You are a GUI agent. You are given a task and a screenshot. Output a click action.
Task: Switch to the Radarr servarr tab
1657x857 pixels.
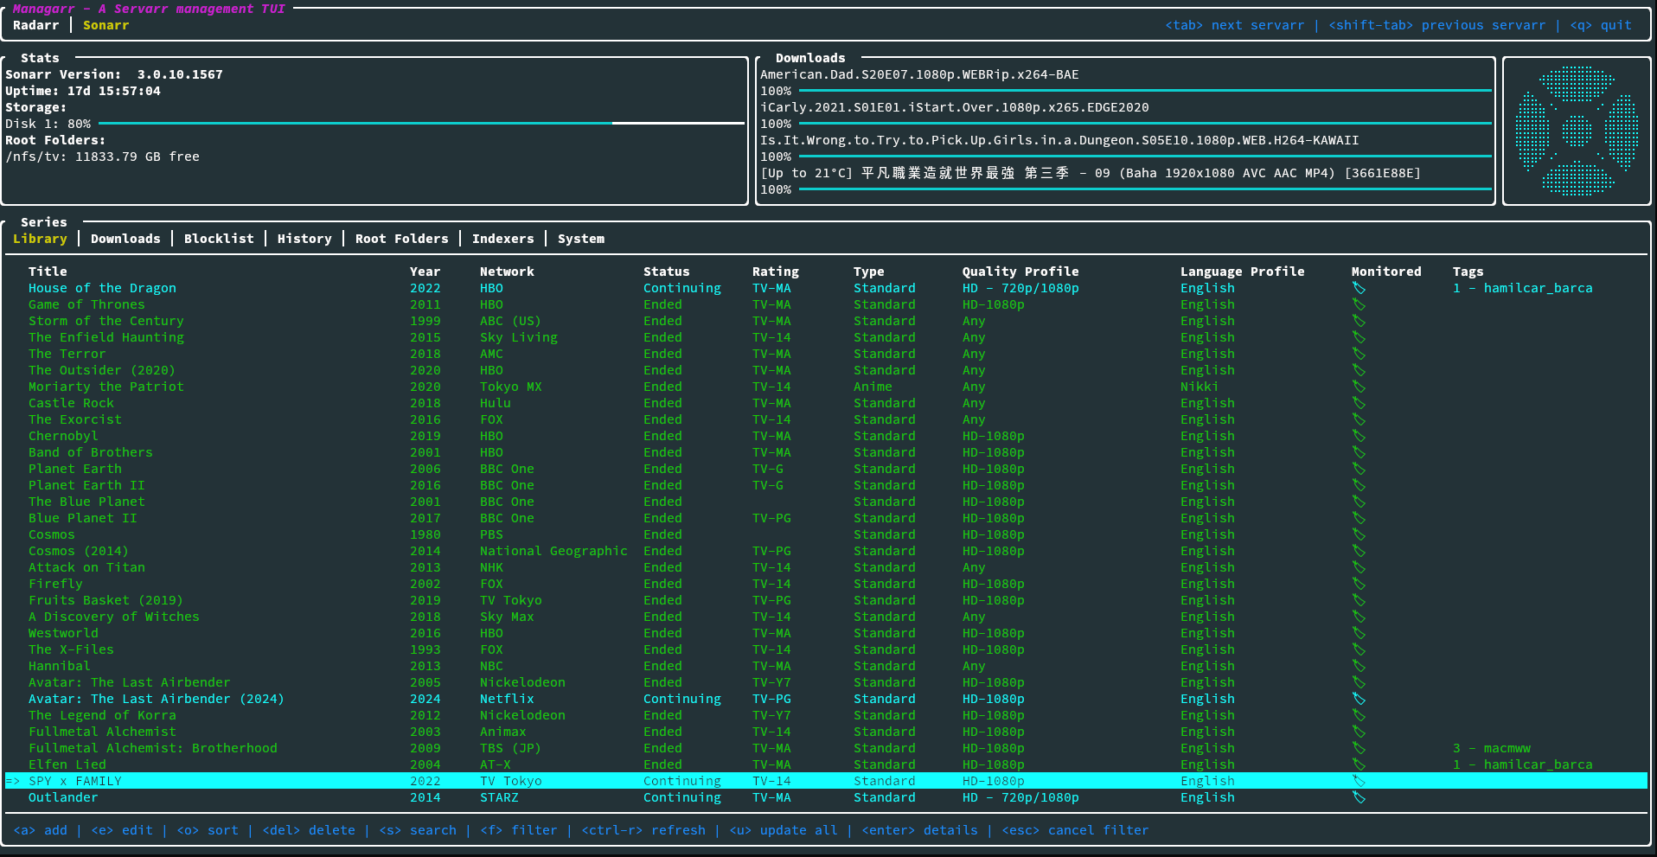[x=35, y=25]
